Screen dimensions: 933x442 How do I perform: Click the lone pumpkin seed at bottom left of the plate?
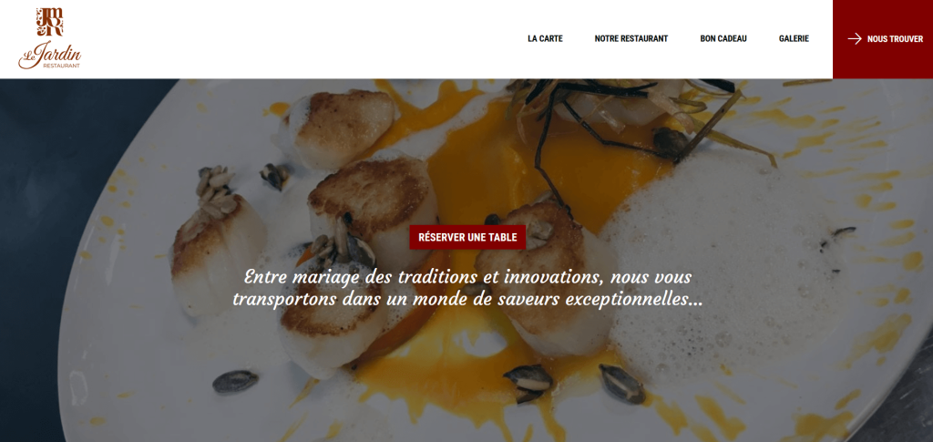tap(236, 382)
